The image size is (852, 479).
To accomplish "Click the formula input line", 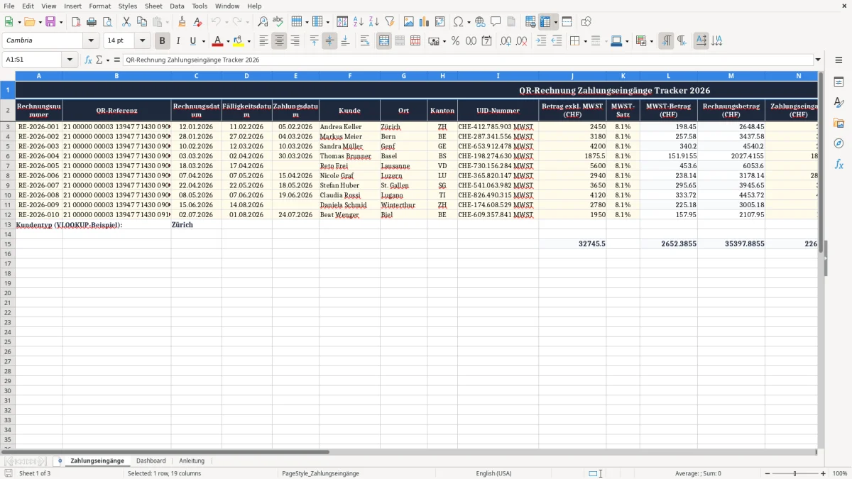I will (468, 60).
